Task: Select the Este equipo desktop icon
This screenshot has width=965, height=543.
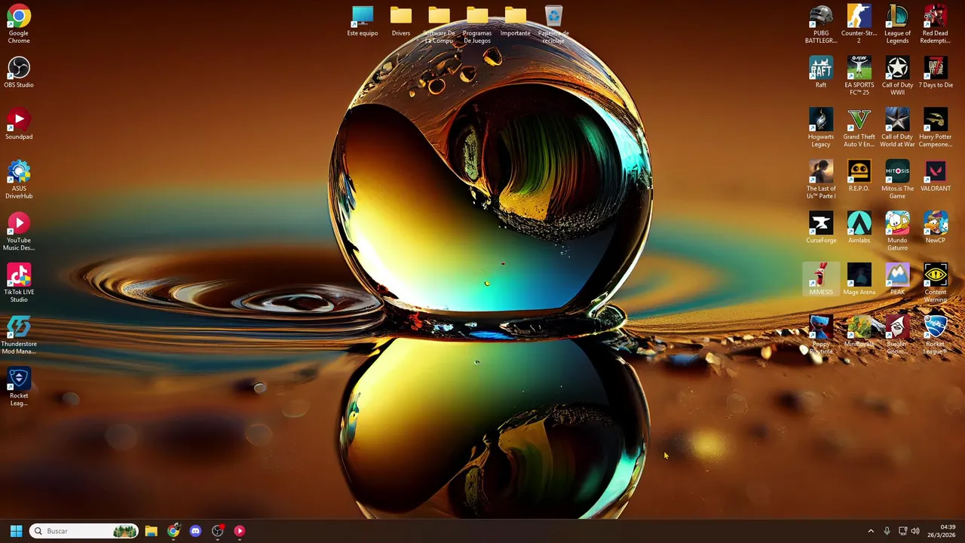Action: click(x=363, y=21)
